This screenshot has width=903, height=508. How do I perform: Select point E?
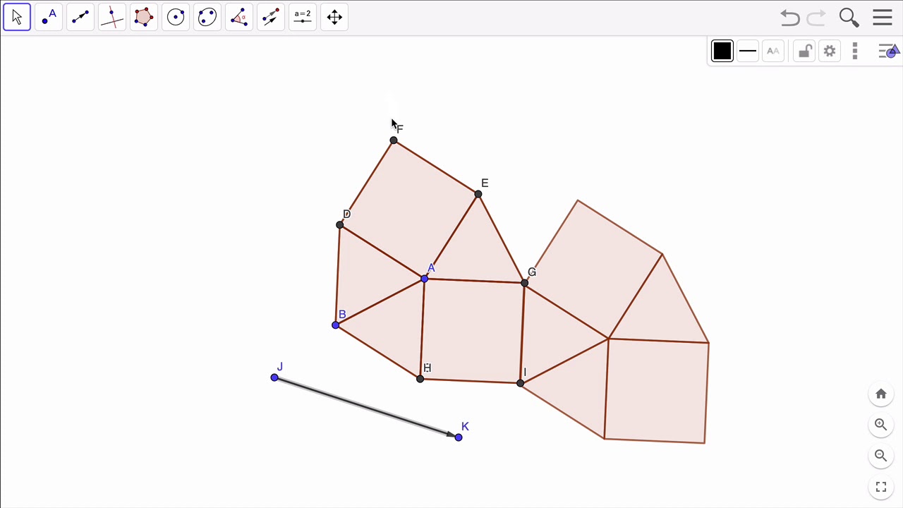tap(478, 194)
